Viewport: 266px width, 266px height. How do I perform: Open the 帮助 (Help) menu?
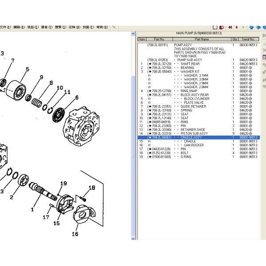tap(102, 27)
